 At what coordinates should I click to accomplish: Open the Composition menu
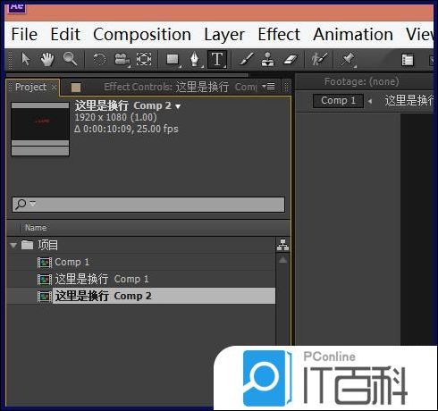pos(142,34)
